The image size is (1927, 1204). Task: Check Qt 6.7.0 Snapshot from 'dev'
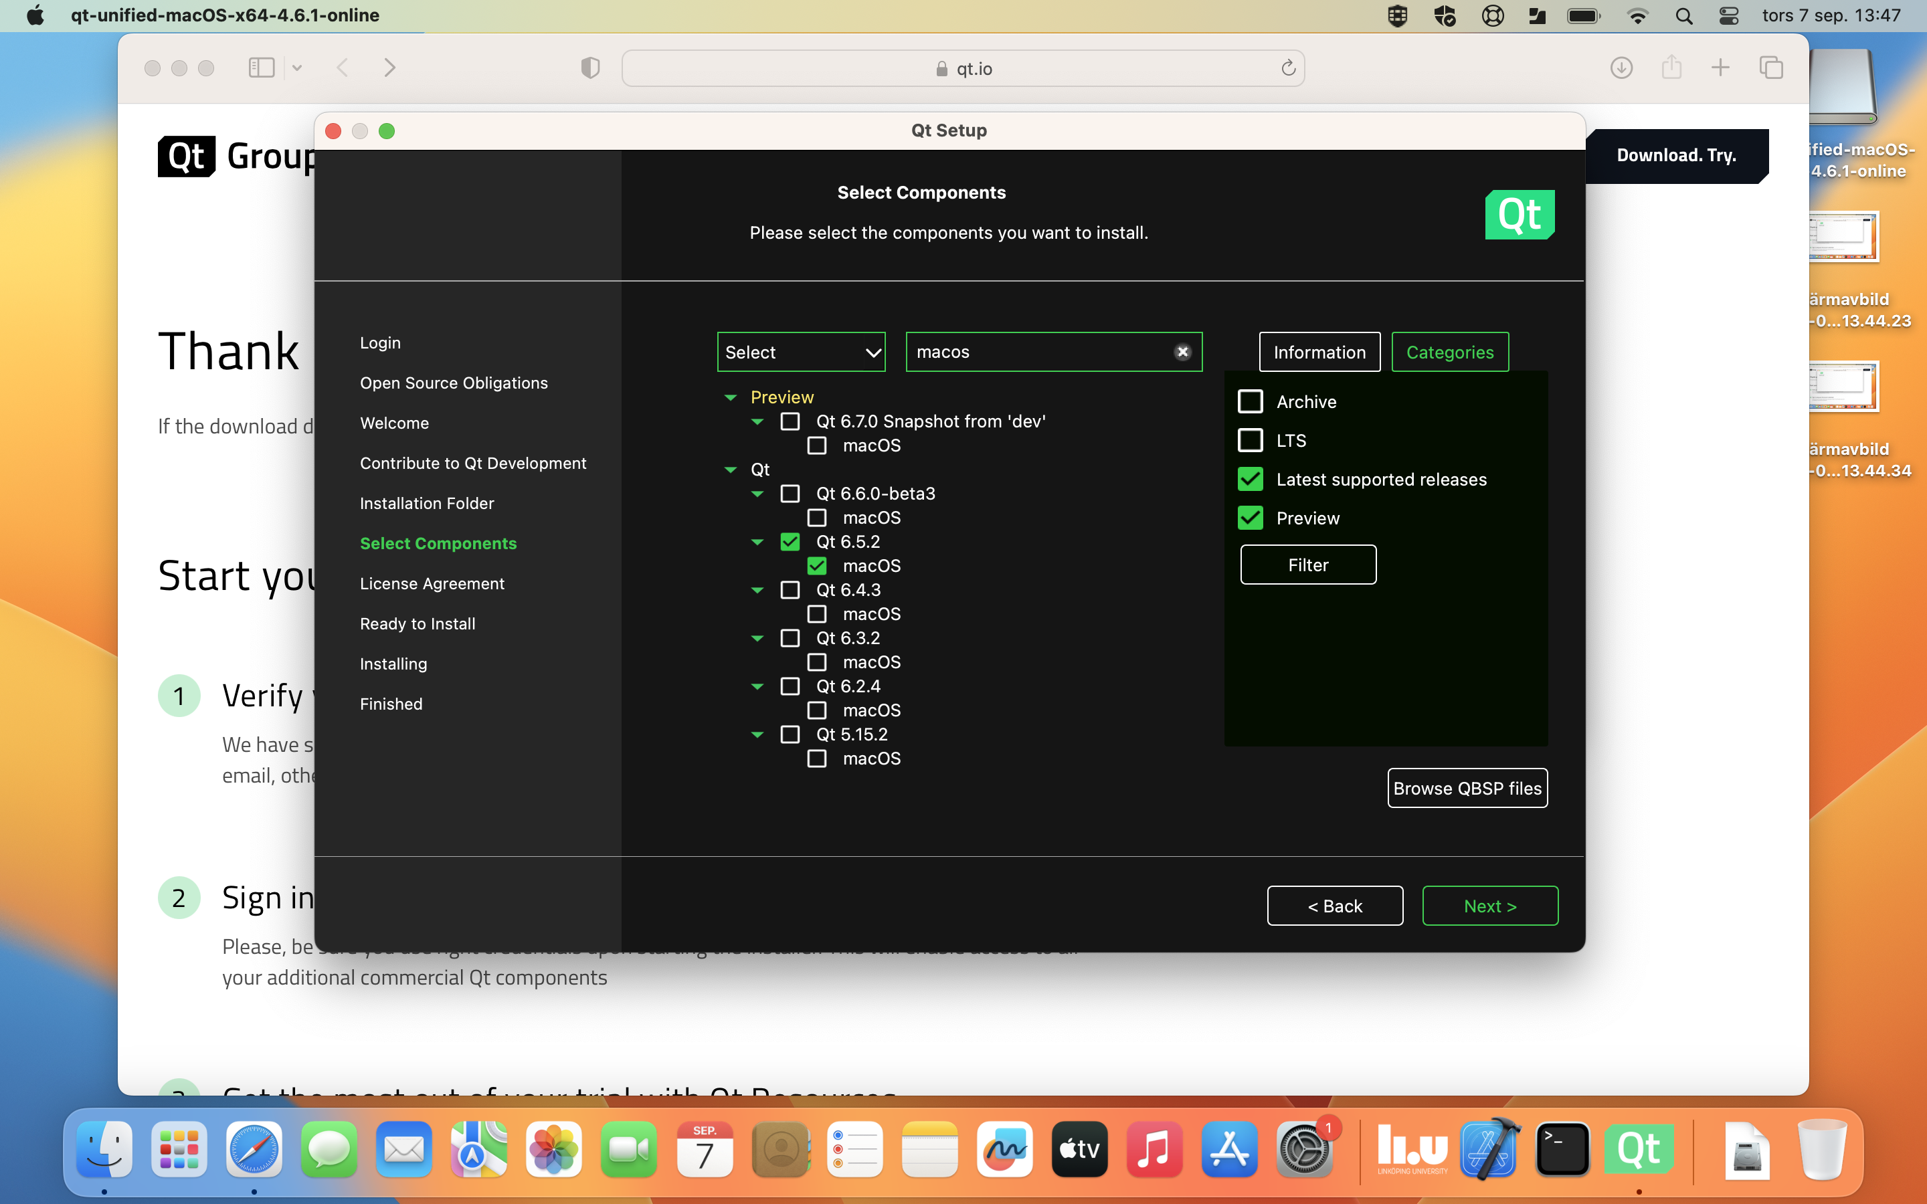tap(790, 421)
